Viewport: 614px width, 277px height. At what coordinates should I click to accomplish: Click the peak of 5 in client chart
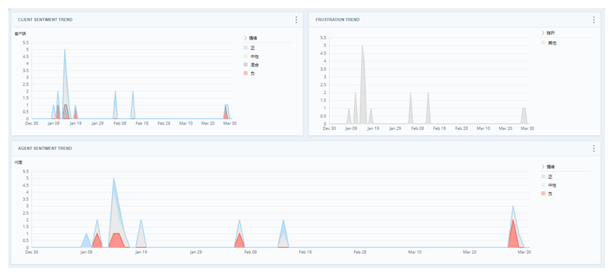[x=65, y=51]
